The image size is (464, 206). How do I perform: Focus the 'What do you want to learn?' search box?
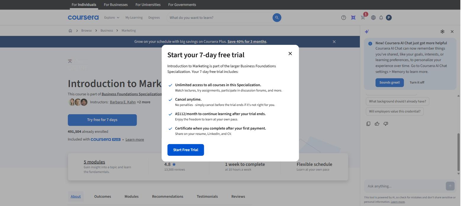click(220, 17)
